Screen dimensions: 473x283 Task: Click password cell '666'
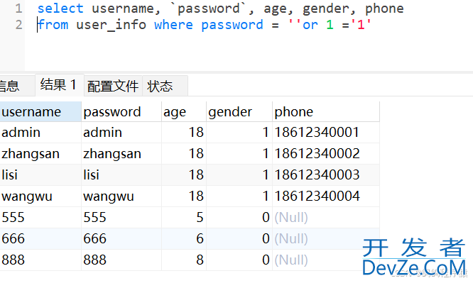121,239
